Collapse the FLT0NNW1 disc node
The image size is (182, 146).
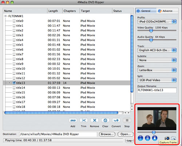[x=5, y=16]
